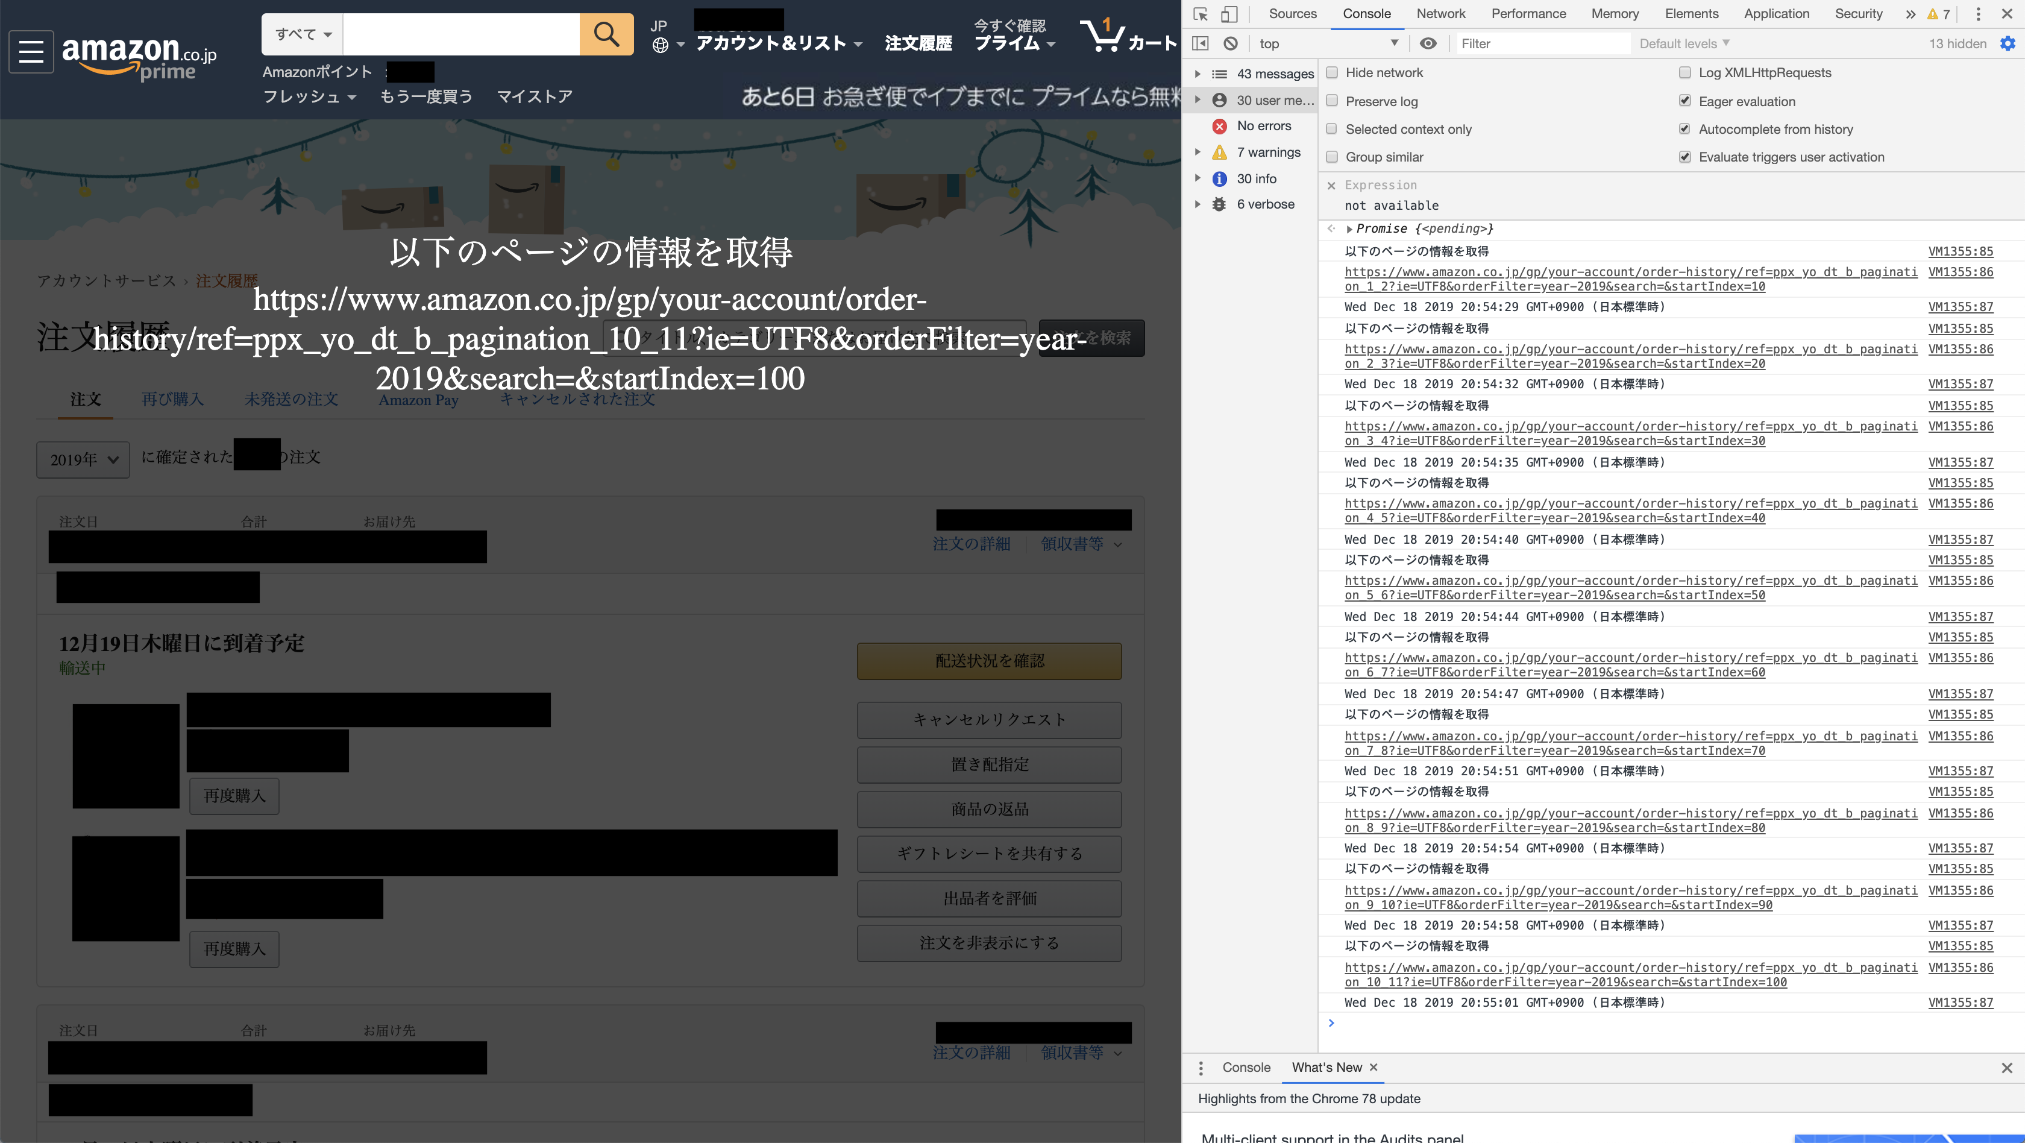This screenshot has width=2025, height=1143.
Task: Open JavaScript context top dropdown
Action: 1328,43
